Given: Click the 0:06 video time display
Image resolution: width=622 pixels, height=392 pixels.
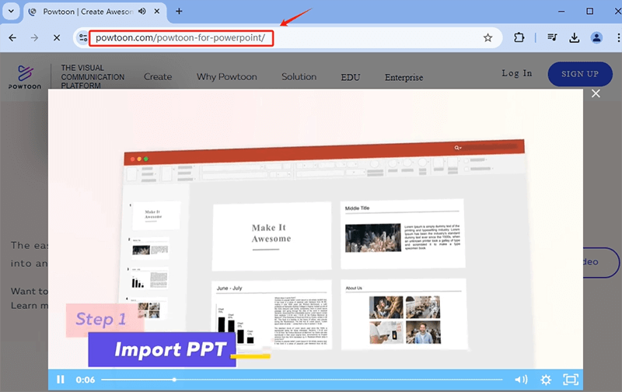Looking at the screenshot, I should [x=86, y=380].
